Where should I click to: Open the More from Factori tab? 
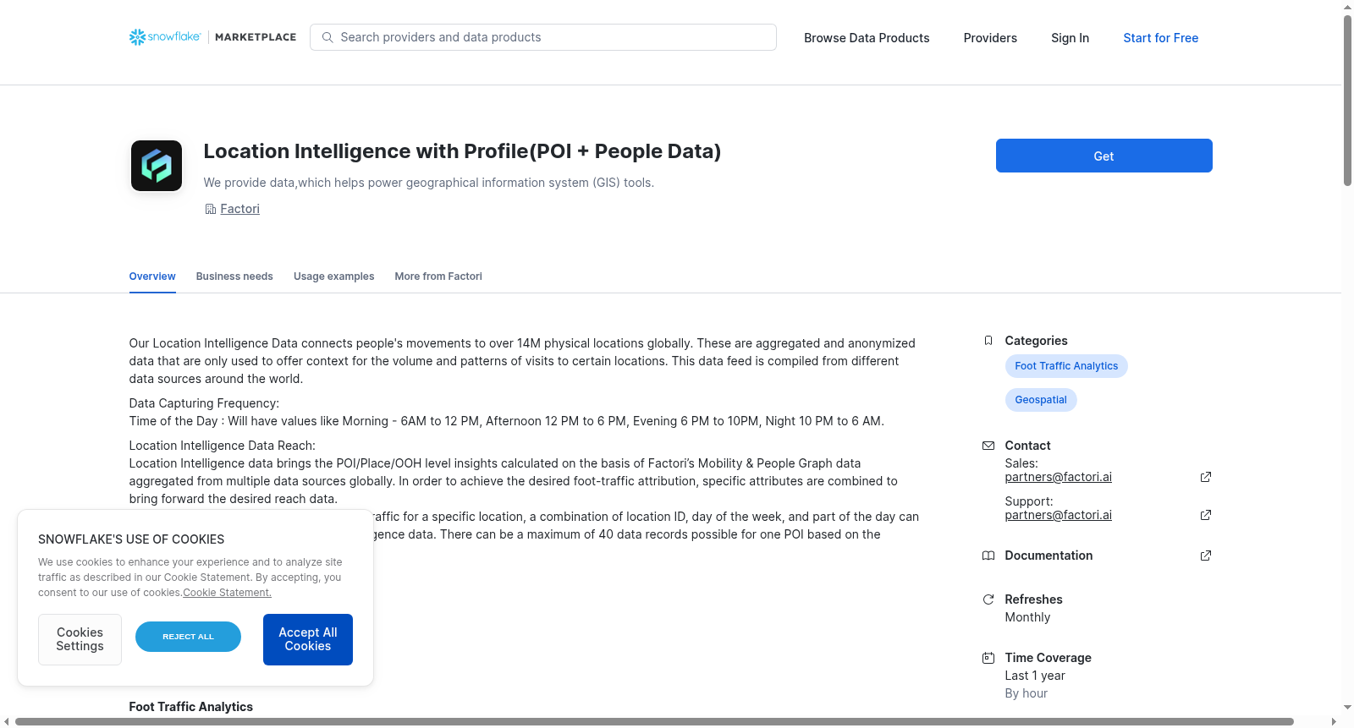pos(438,276)
